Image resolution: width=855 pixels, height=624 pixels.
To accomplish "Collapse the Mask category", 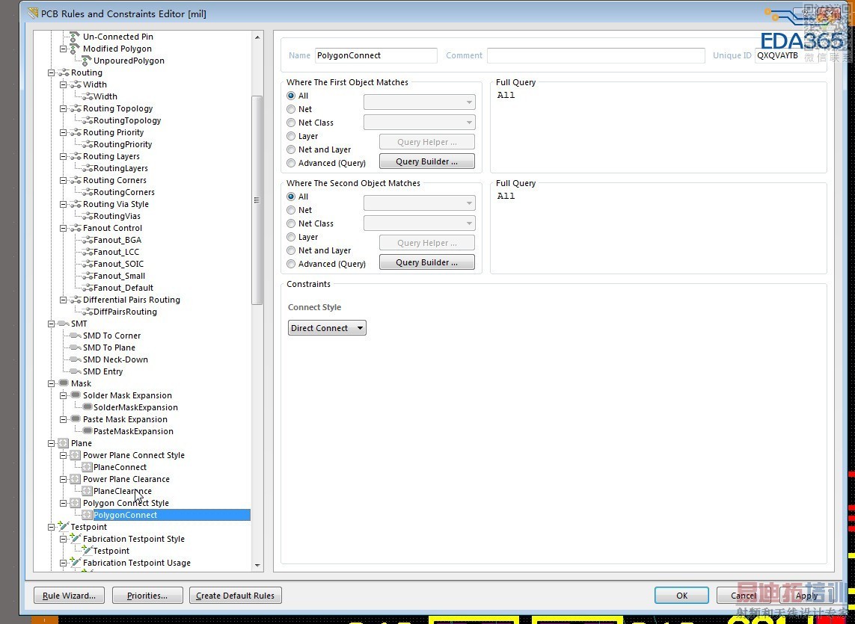I will click(x=52, y=383).
